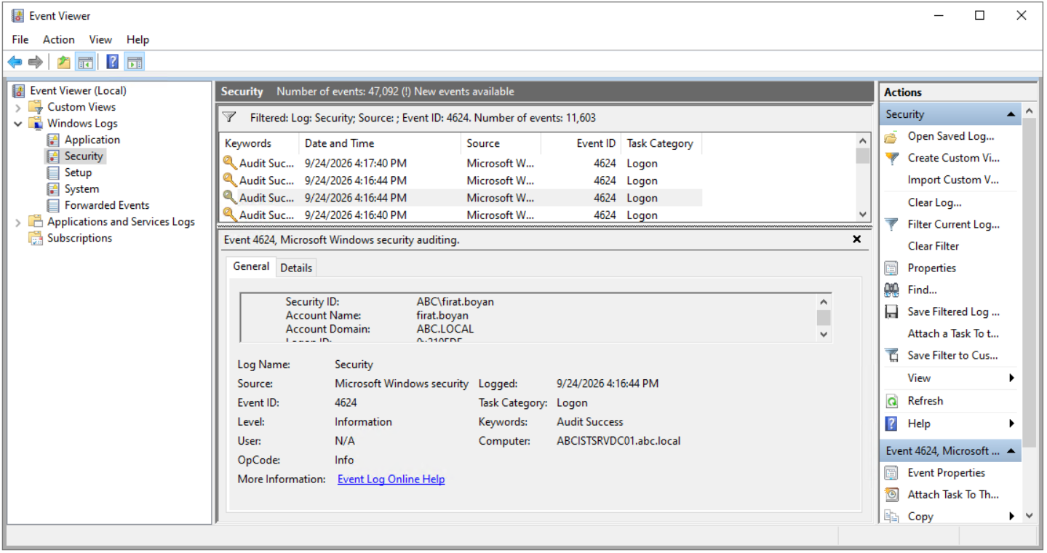Open the Event Log Online Help link
The image size is (1047, 553).
391,479
